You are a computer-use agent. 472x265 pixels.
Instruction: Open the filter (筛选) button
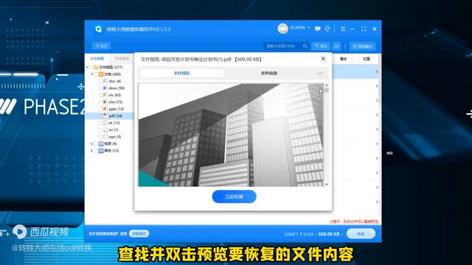tap(321, 46)
